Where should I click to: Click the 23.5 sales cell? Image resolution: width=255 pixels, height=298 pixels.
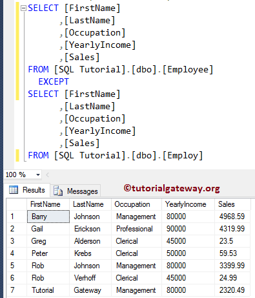click(x=232, y=241)
